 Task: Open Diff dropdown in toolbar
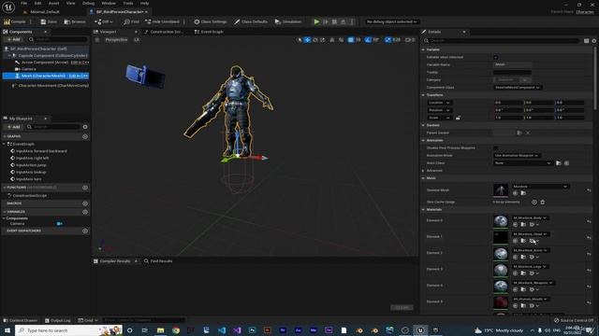pyautogui.click(x=104, y=21)
